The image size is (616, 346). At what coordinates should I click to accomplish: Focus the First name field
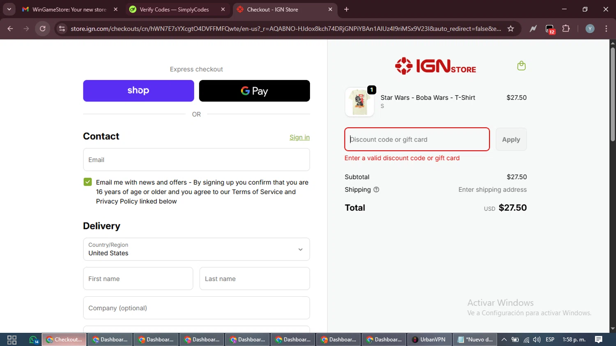(x=138, y=279)
